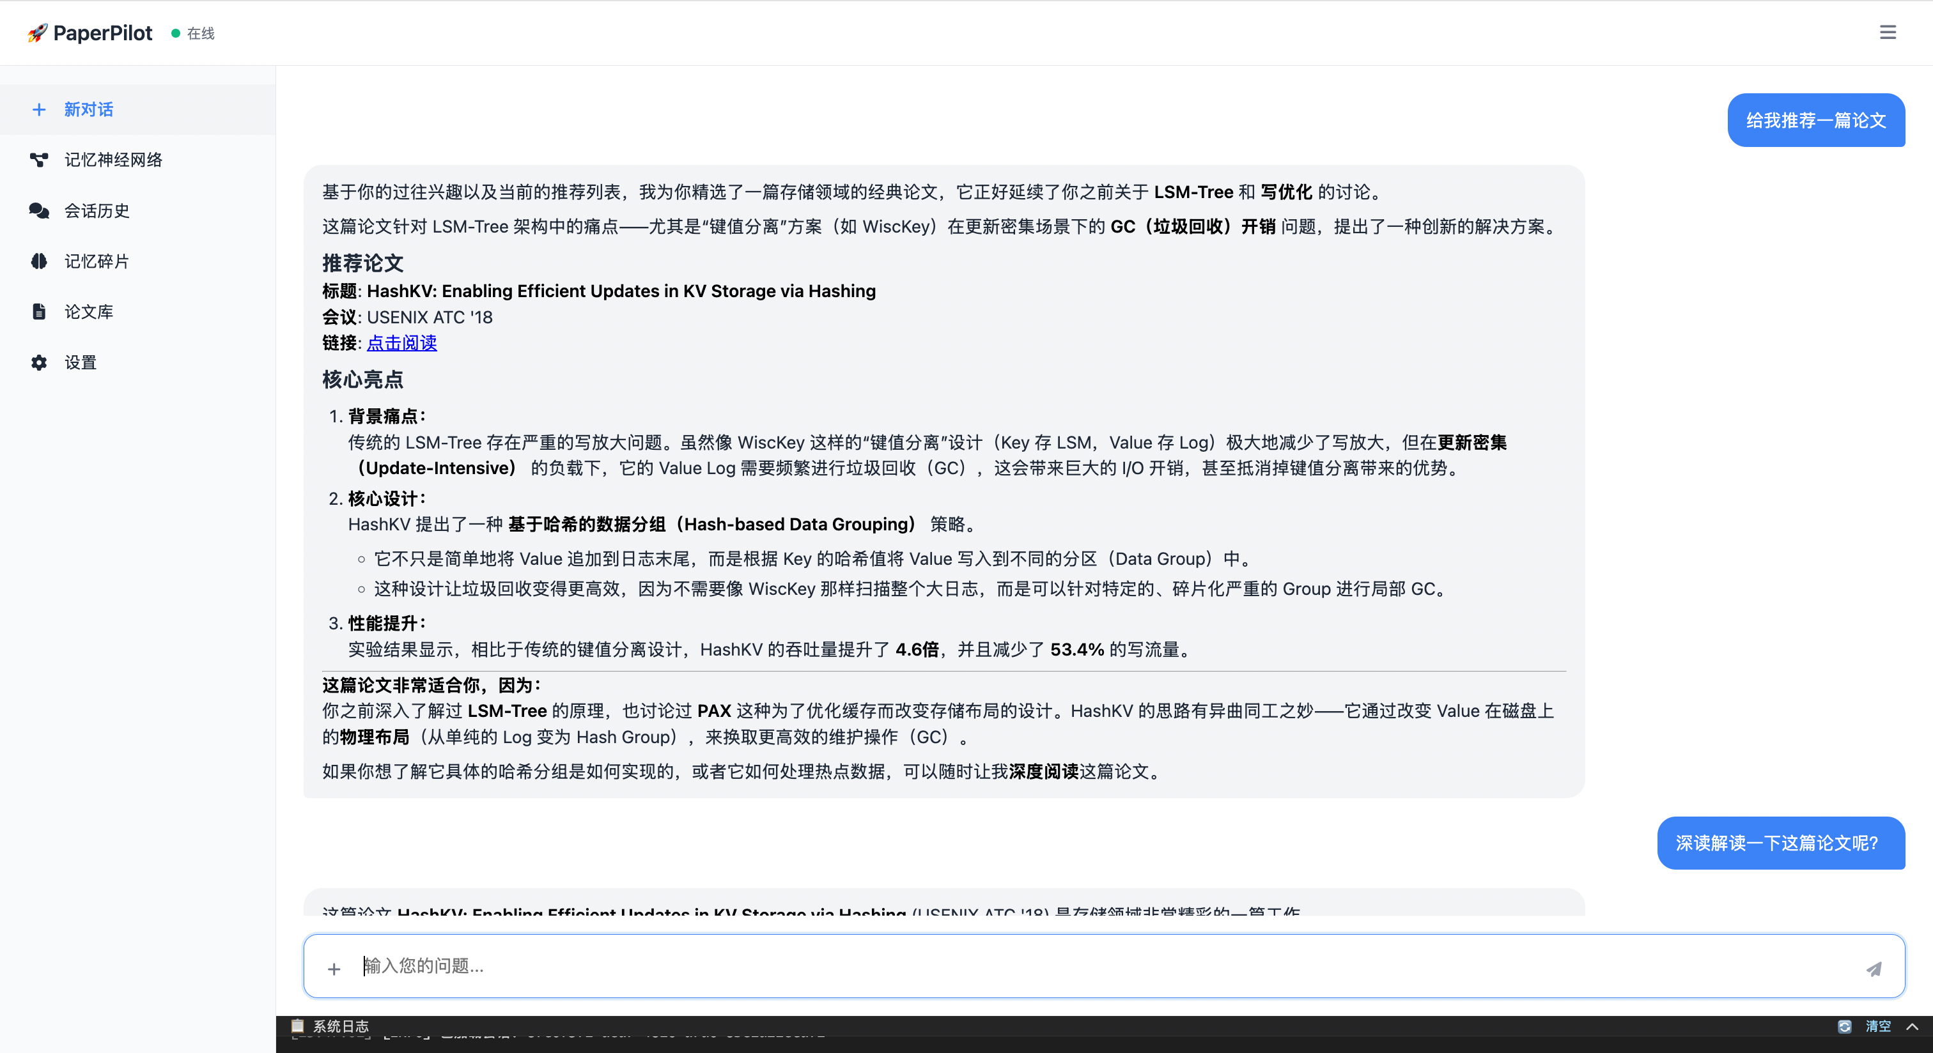1933x1053 pixels.
Task: Click the 会话历史 chat bubbles icon
Action: click(x=39, y=211)
